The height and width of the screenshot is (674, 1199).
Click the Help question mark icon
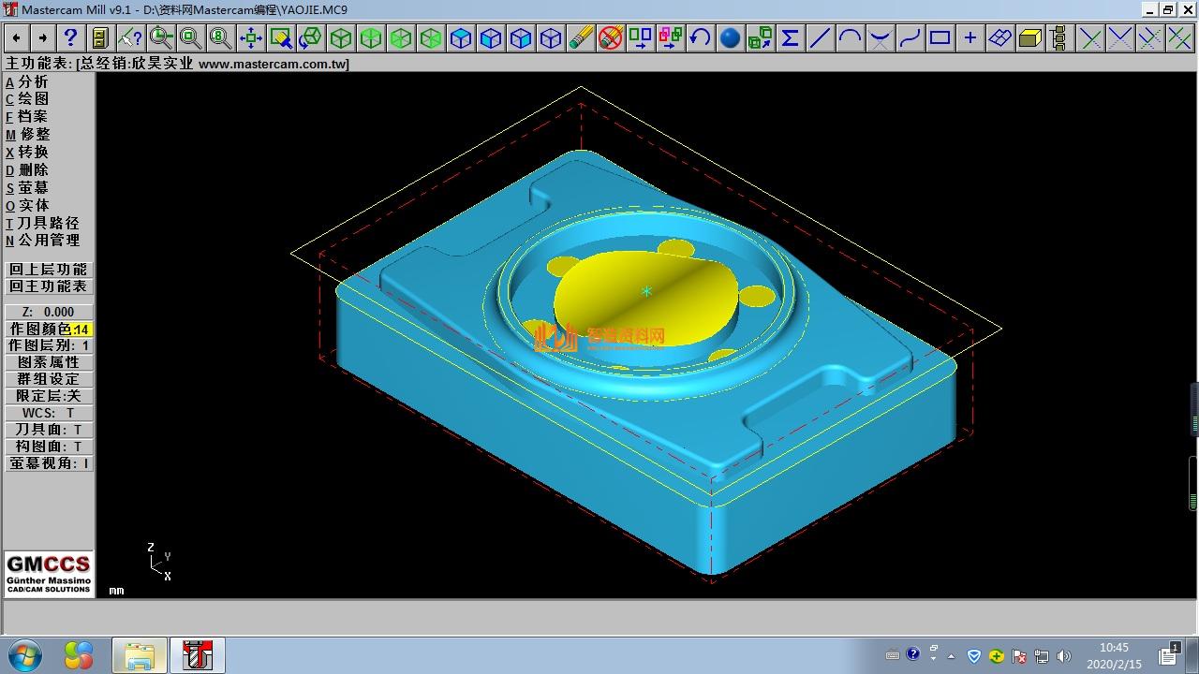pyautogui.click(x=70, y=37)
